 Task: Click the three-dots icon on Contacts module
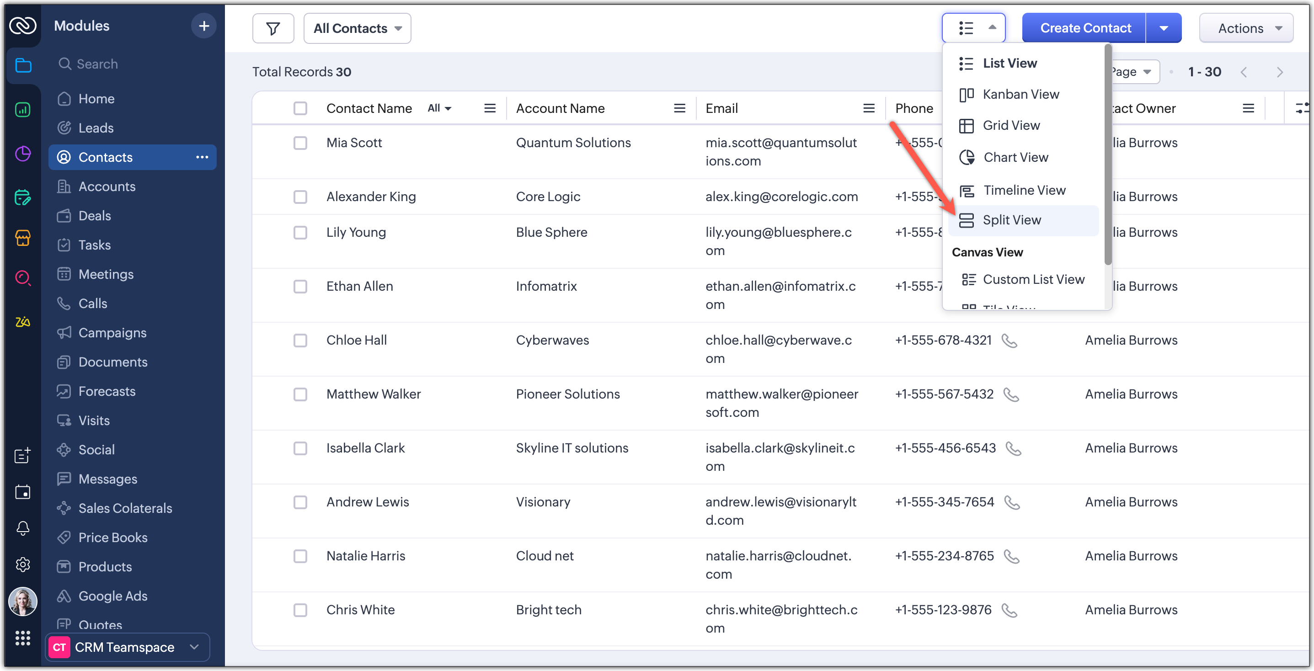tap(202, 157)
